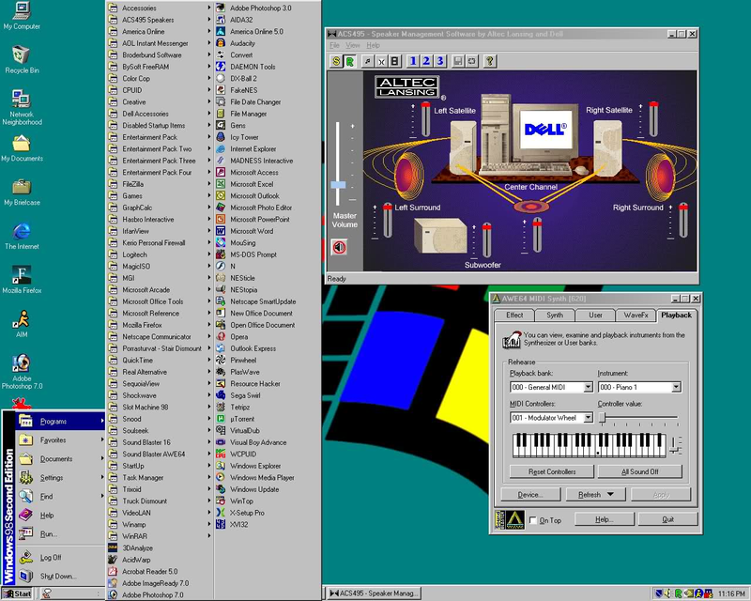Open the My Computer desktop icon
This screenshot has height=601, width=751.
(x=22, y=16)
